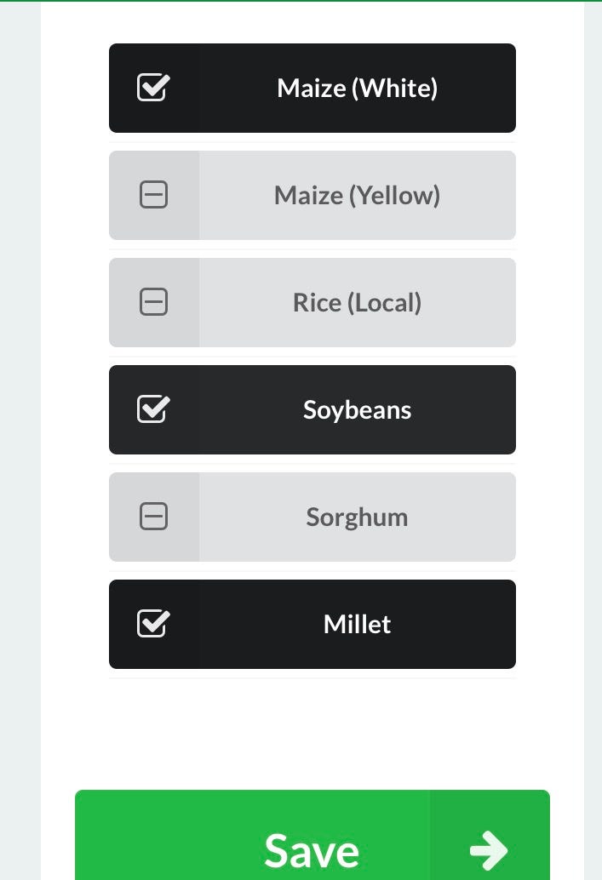
Task: Deselect the Maize (White) label
Action: tap(357, 89)
